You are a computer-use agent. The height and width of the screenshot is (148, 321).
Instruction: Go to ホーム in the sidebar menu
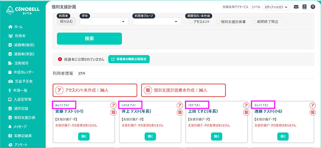(15, 27)
